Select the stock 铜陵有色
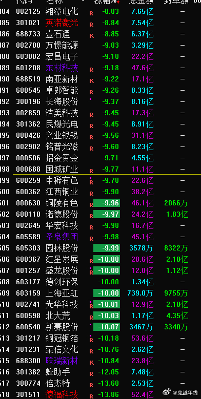Viewport: 201px width, 399px height. pyautogui.click(x=62, y=203)
